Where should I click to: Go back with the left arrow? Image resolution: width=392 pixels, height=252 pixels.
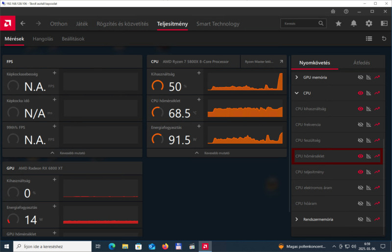[23, 24]
